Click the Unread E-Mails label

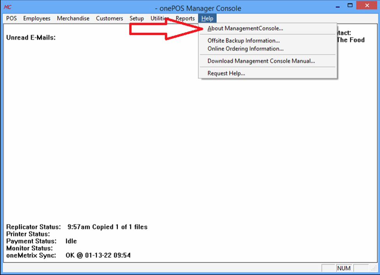click(31, 37)
